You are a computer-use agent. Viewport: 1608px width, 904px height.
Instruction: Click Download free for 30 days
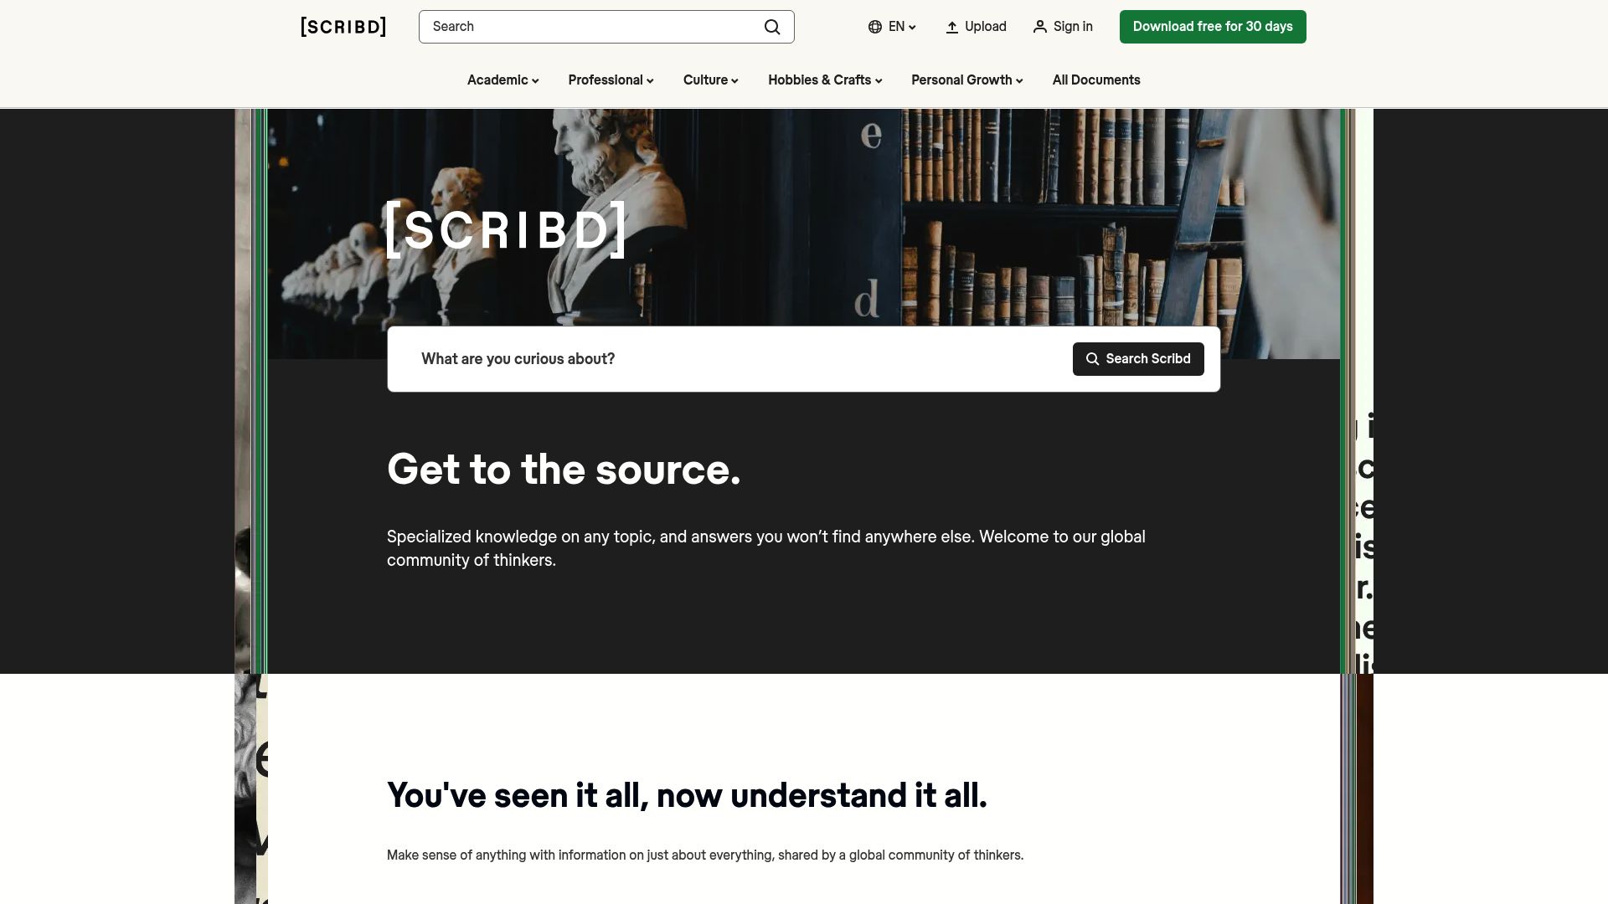tap(1212, 26)
